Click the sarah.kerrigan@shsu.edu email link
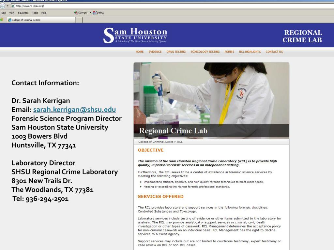 [75, 109]
